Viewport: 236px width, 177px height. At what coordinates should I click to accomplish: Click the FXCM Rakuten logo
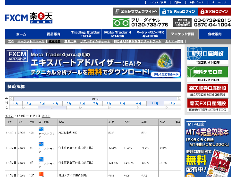(29, 18)
